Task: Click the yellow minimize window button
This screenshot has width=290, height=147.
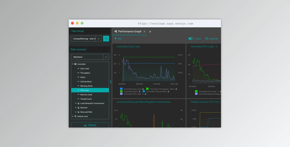Action: [77, 23]
